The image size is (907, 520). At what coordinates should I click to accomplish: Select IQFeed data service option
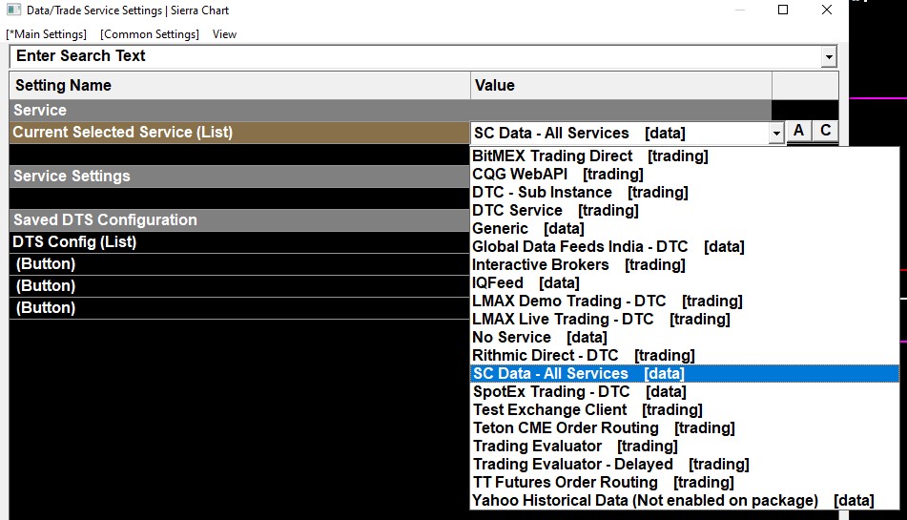(x=685, y=282)
